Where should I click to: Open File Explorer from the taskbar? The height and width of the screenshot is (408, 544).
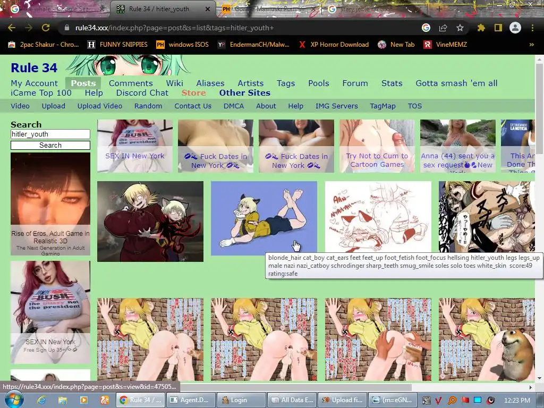pyautogui.click(x=63, y=400)
